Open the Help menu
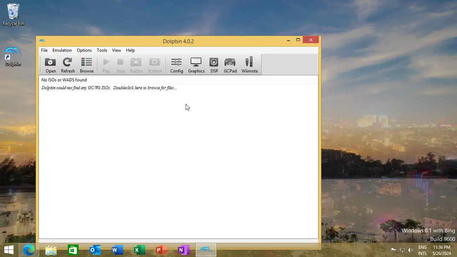Image resolution: width=457 pixels, height=257 pixels. pyautogui.click(x=130, y=50)
